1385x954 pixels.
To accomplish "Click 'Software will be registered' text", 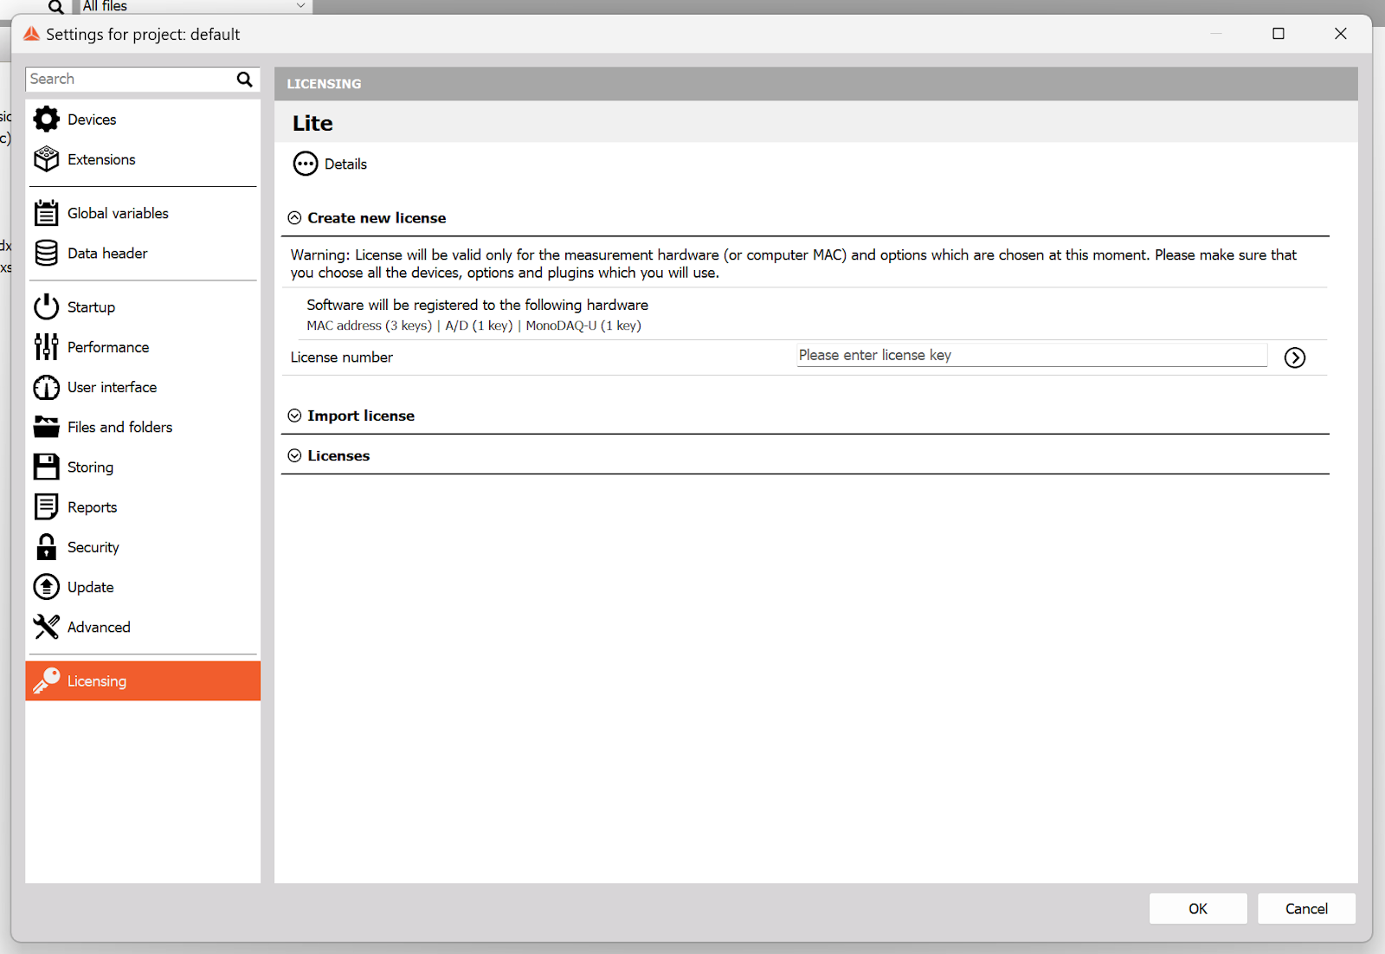I will tap(477, 305).
